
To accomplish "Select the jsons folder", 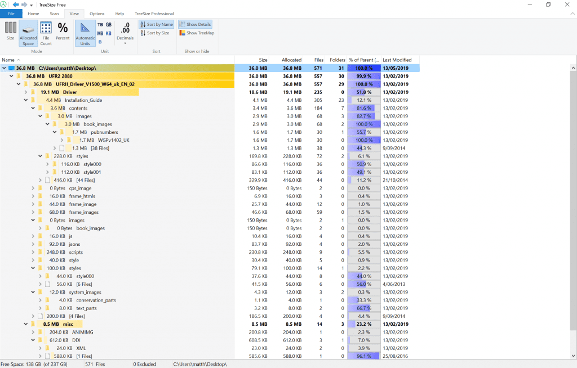I will point(74,244).
